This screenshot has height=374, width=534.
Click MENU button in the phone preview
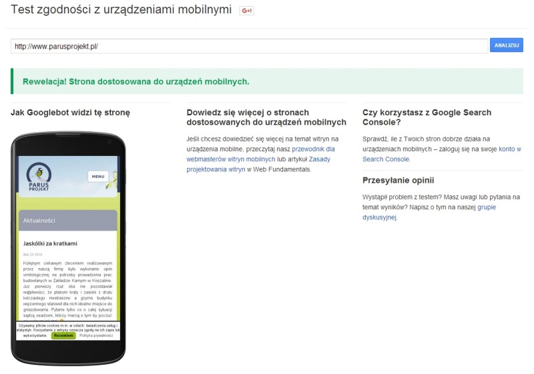point(98,177)
